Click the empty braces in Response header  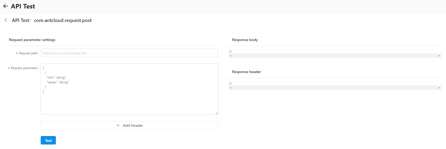point(230,83)
